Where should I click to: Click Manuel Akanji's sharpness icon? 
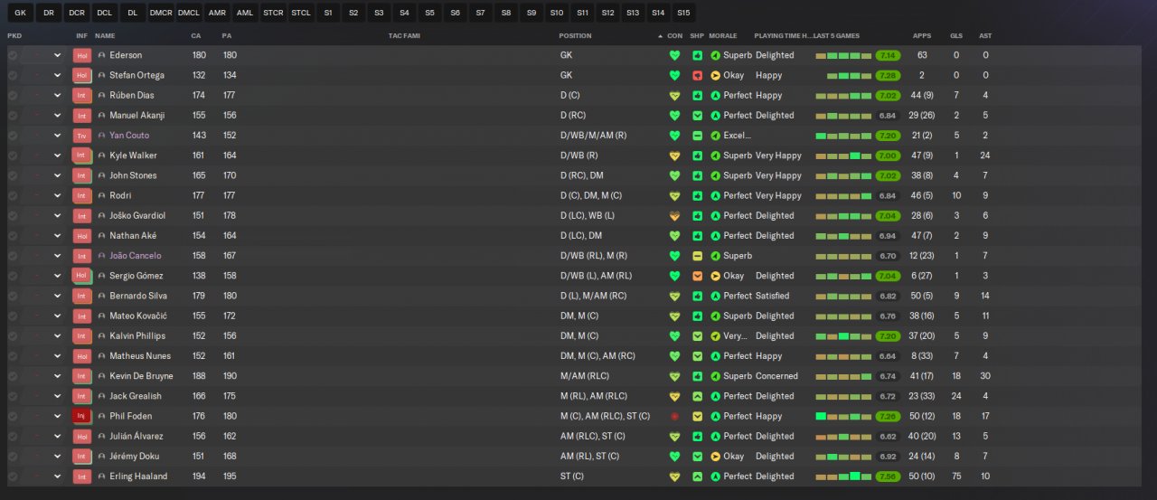coord(697,116)
